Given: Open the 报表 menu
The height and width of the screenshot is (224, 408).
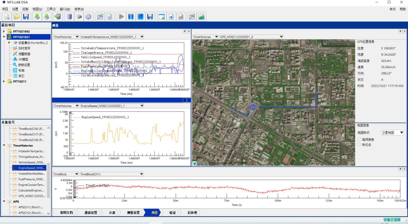Looking at the screenshot, I should 79,9.
